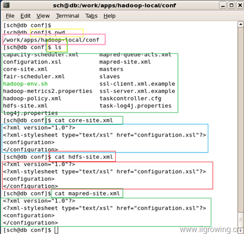
Task: Open the View menu
Action: coord(43,16)
